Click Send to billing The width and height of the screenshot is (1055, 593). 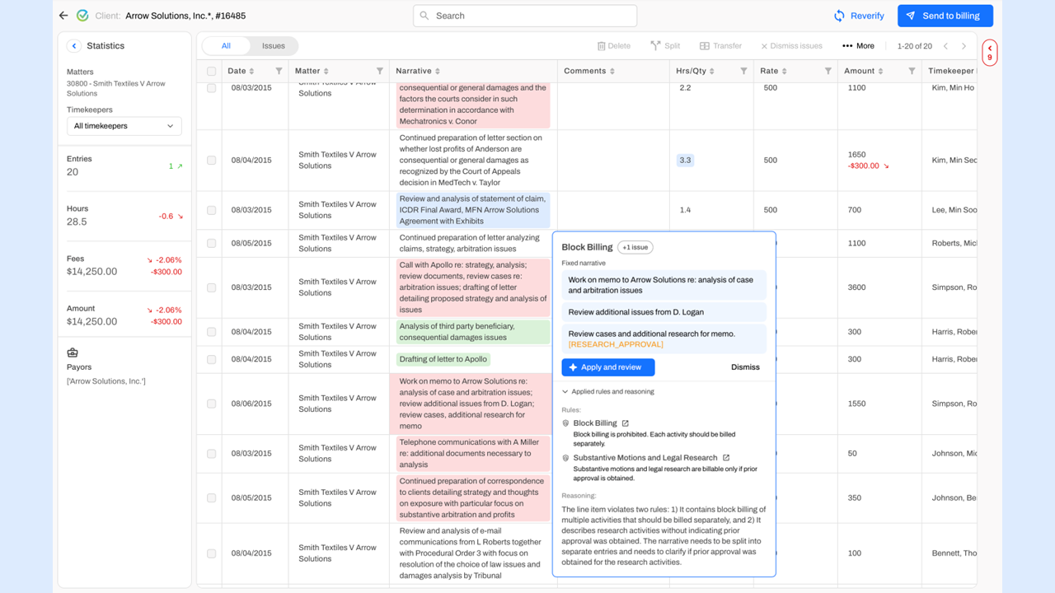945,16
